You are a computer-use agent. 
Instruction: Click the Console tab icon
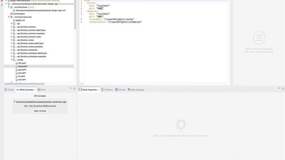pyautogui.click(x=117, y=90)
